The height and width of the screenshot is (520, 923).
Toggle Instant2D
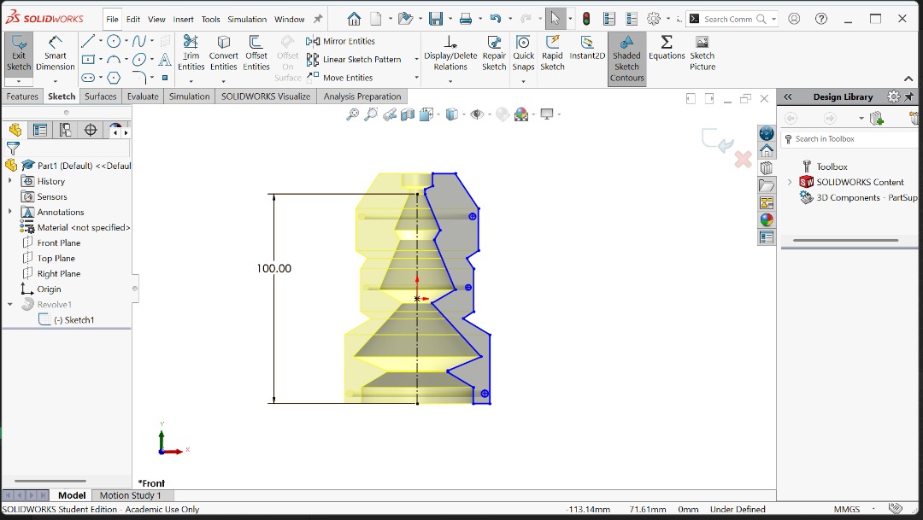tap(587, 48)
